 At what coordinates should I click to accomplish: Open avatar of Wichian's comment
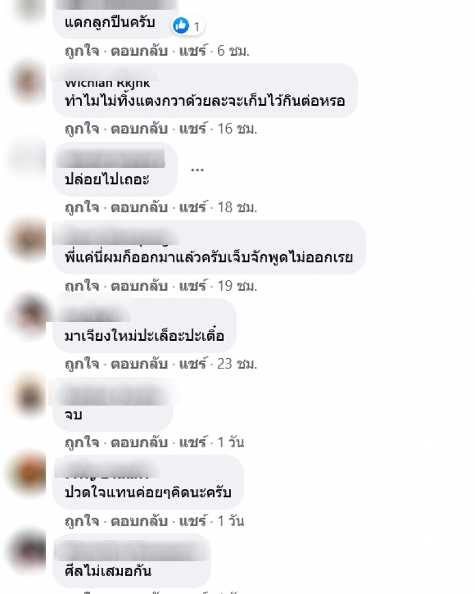[x=27, y=83]
